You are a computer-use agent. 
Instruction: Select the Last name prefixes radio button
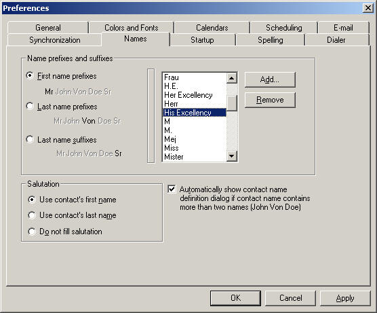[30, 106]
